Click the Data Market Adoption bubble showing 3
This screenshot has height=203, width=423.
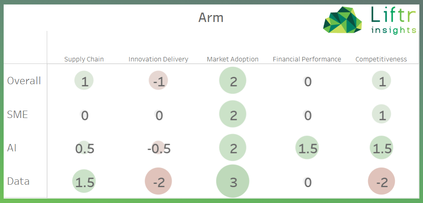(x=233, y=181)
